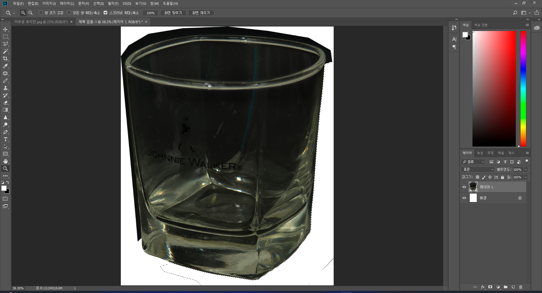
Task: Select the Horizontal Type tool
Action: coord(5,139)
